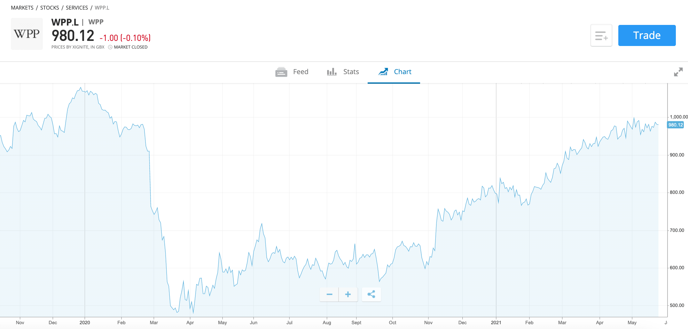The image size is (688, 329).
Task: Click the MARKET CLOSED status
Action: [x=131, y=47]
